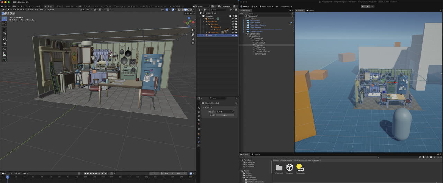Disable the Arch_grp render camera icon
Viewport: 443px width, 183px height.
pos(236,24)
